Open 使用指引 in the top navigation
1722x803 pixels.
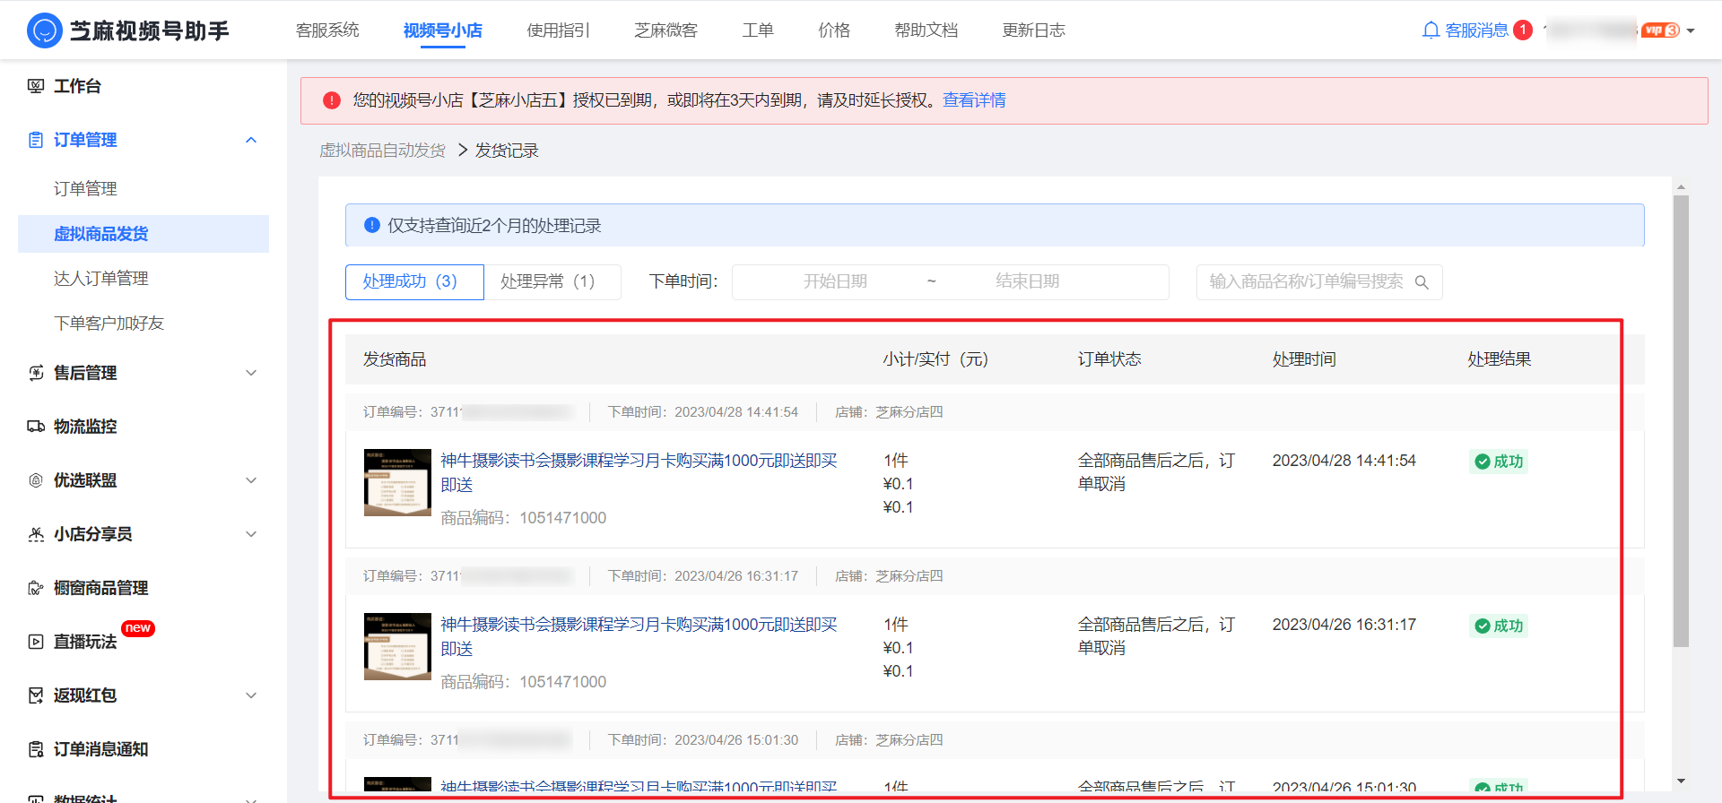click(559, 30)
